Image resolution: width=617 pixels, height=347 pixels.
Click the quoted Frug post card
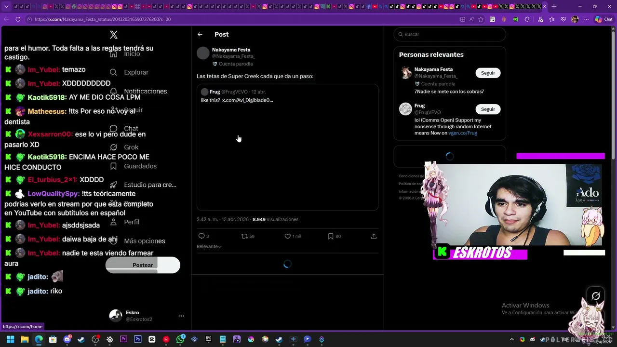click(287, 147)
